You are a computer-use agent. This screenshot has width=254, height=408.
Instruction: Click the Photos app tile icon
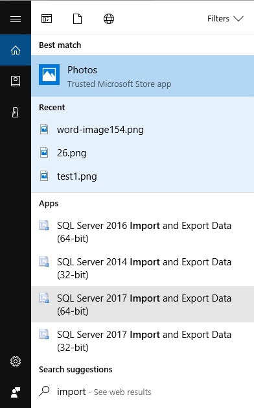(x=49, y=75)
